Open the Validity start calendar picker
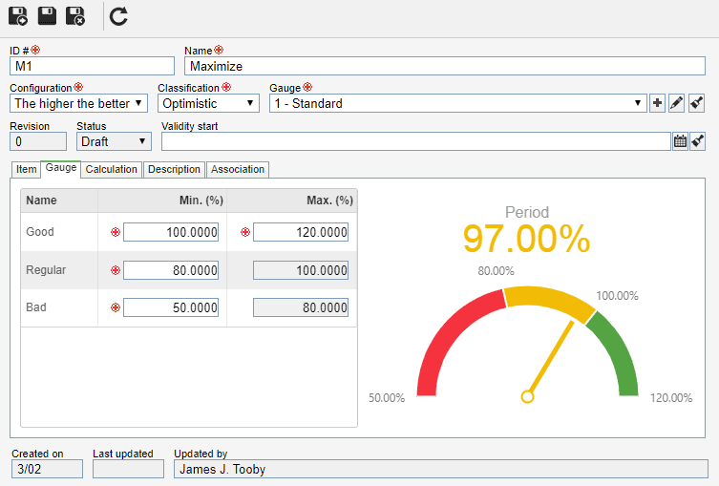The height and width of the screenshot is (486, 719). (680, 141)
